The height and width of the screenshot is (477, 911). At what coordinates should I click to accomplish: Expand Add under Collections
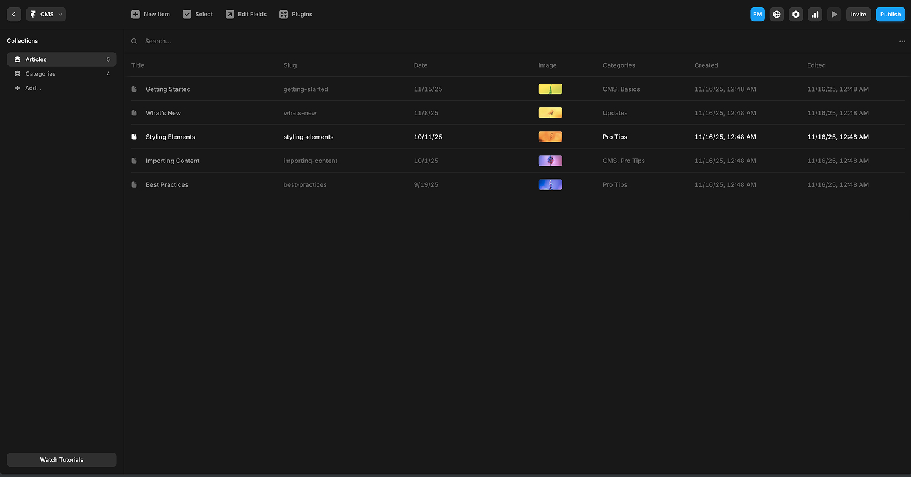[28, 88]
